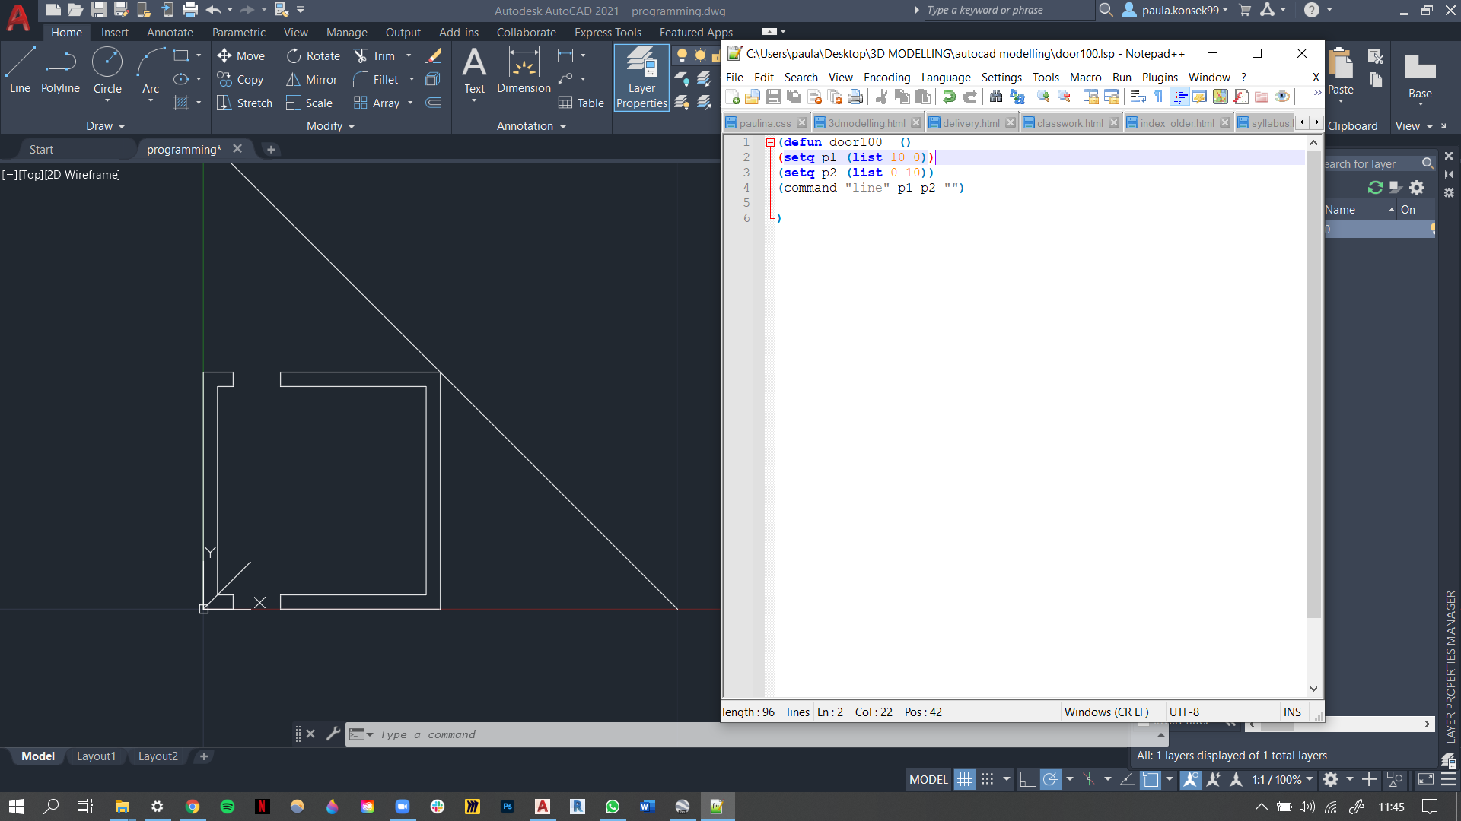Click Zoom In icon in Notepad++ toolbar
1461x821 pixels.
1043,97
